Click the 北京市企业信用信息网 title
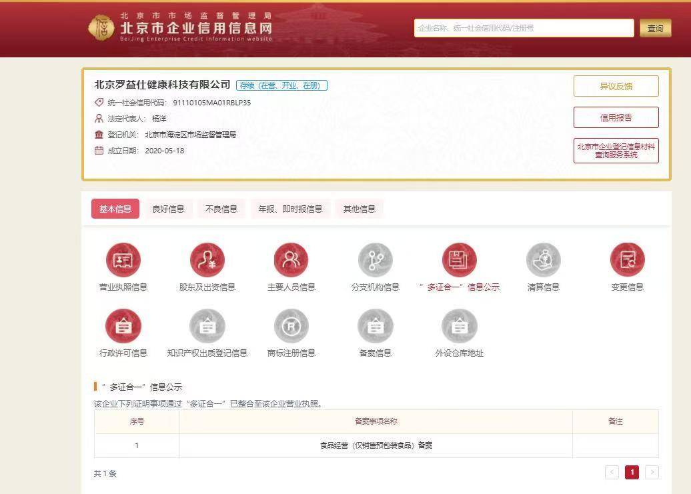This screenshot has height=494, width=691. pyautogui.click(x=196, y=28)
